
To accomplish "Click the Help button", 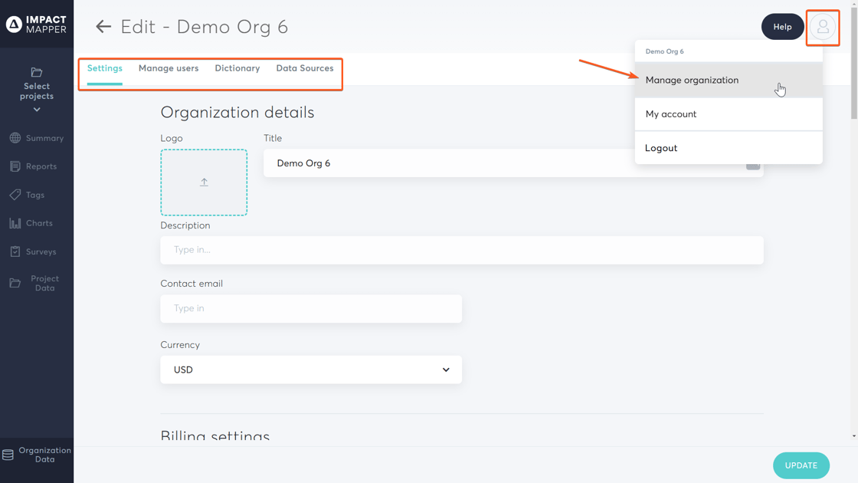I will (x=782, y=26).
